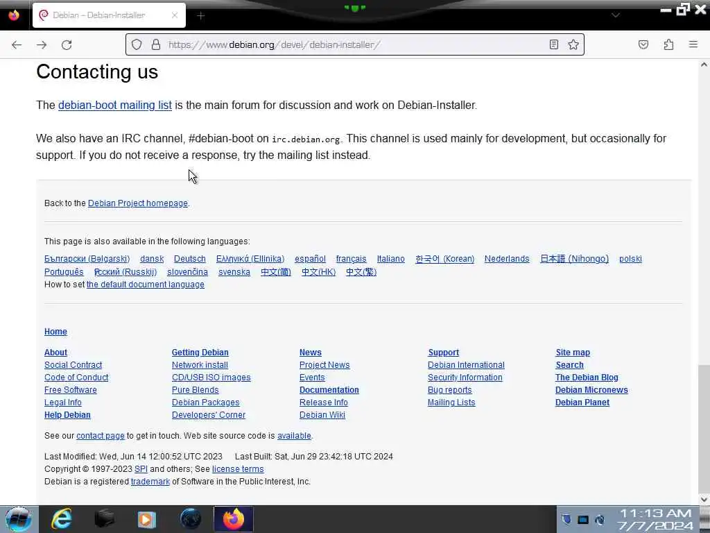Image resolution: width=710 pixels, height=533 pixels.
Task: Open the Getting Debian link
Action: pyautogui.click(x=200, y=353)
